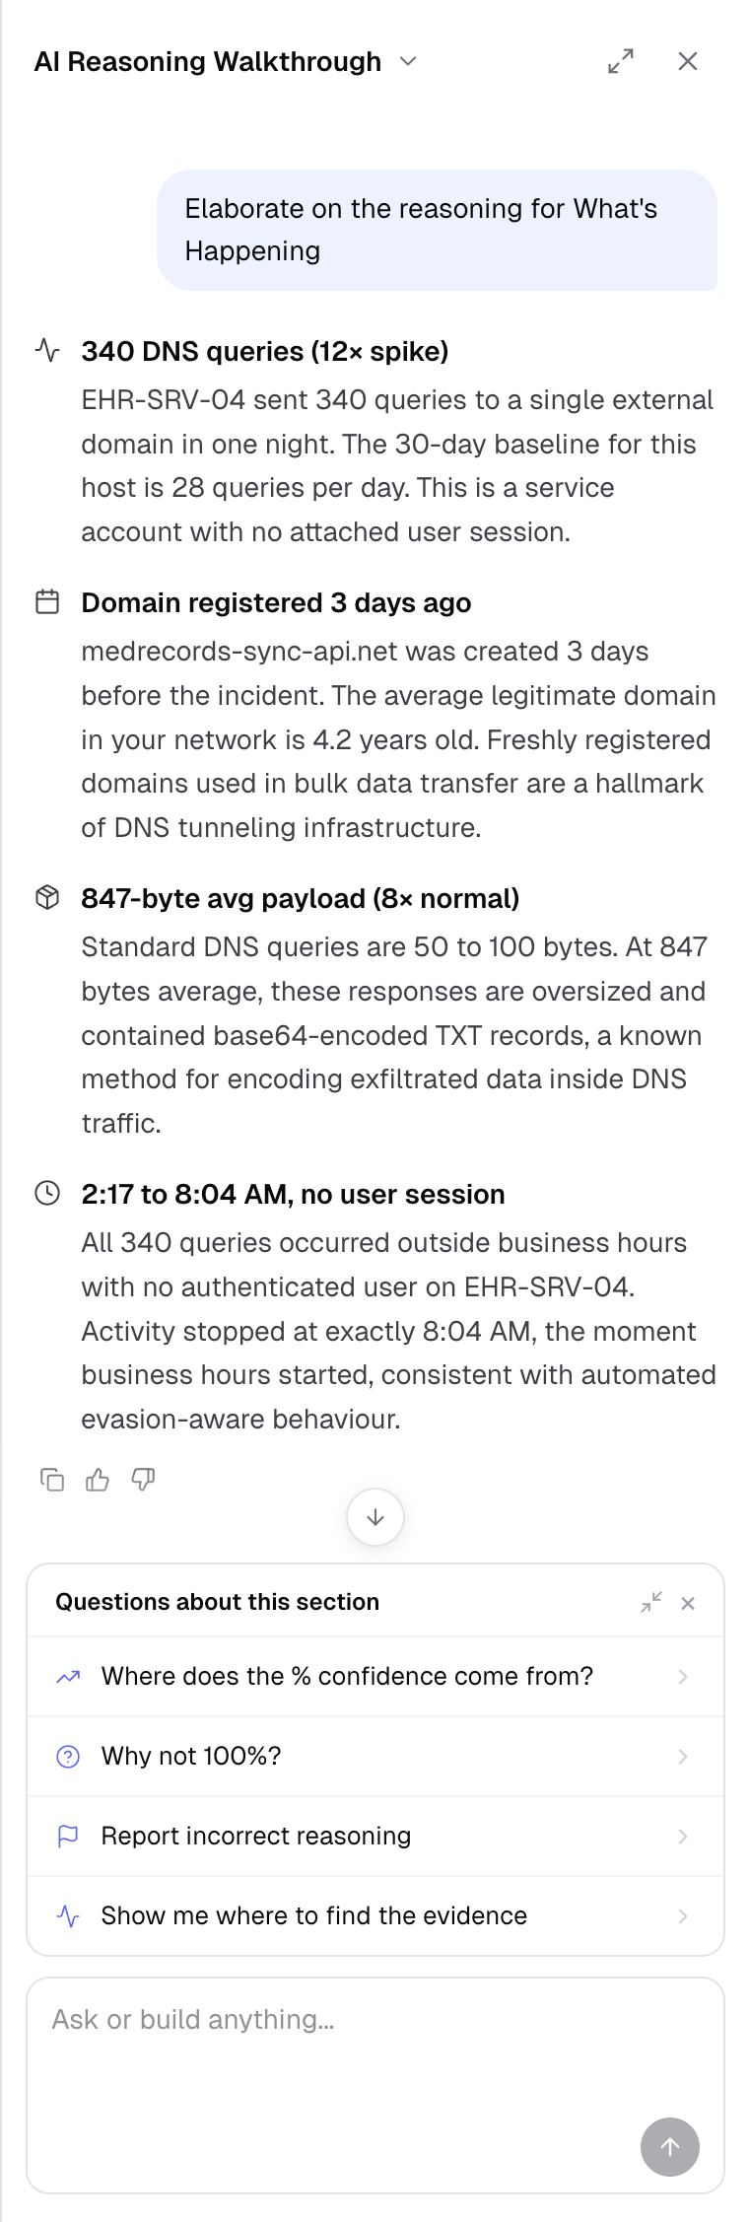Jump to bottom with the down arrow button

pyautogui.click(x=375, y=1517)
